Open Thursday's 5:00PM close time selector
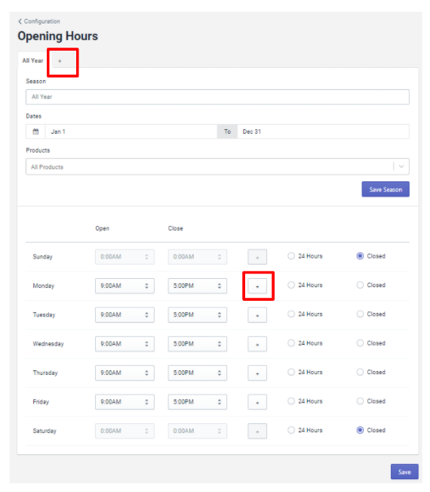 198,373
